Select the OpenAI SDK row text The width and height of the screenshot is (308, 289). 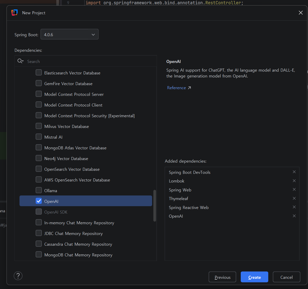[56, 212]
